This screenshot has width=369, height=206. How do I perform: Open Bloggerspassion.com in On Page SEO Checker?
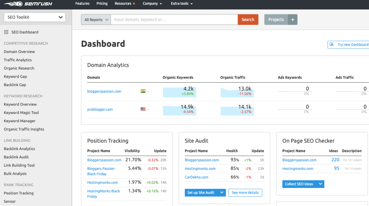[299, 160]
